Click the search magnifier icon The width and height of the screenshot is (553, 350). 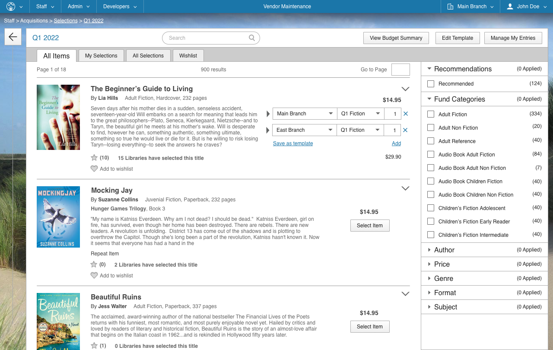(251, 38)
